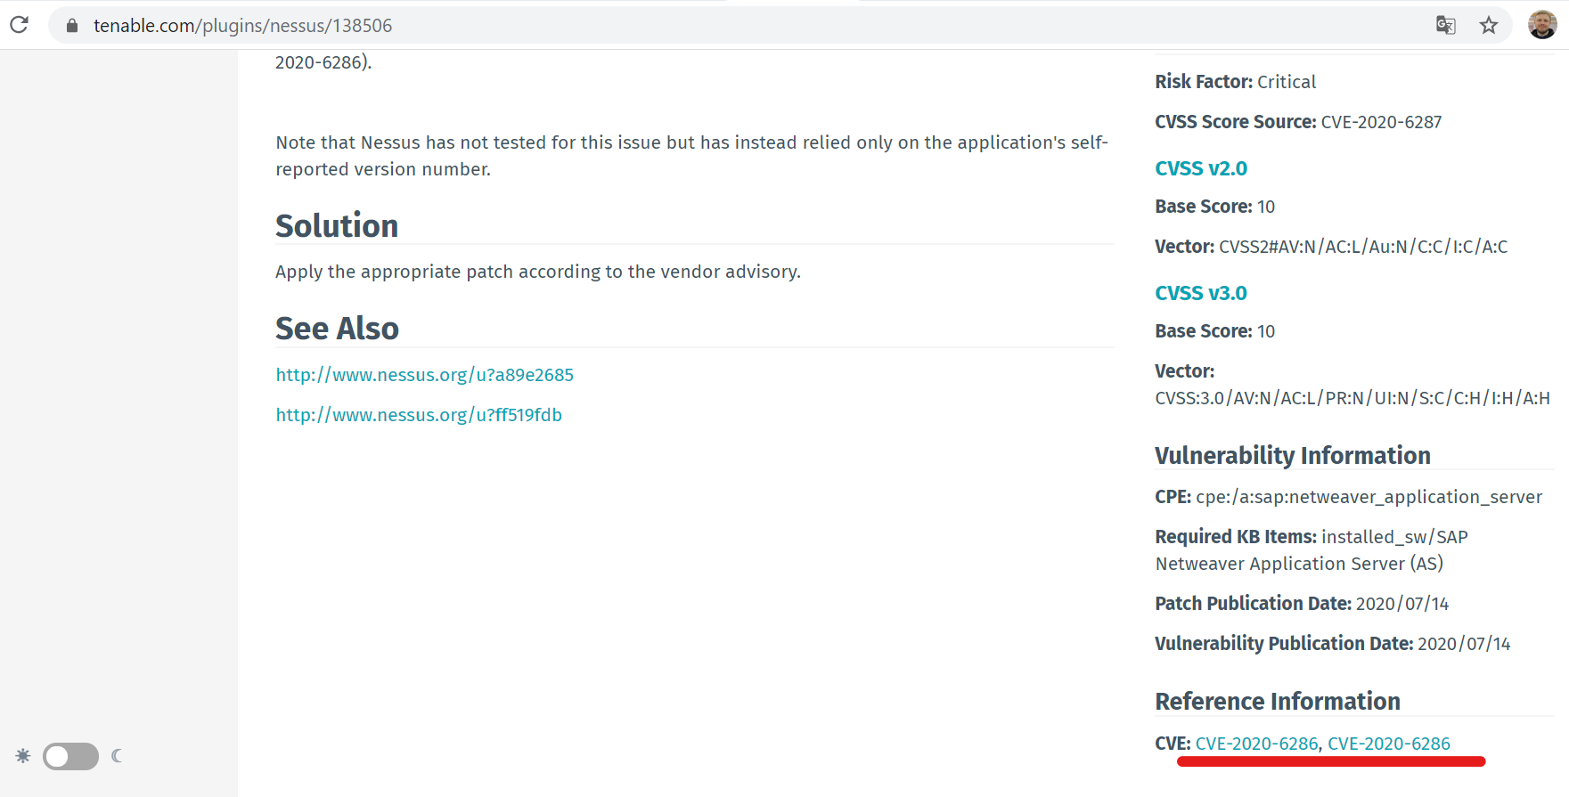This screenshot has width=1569, height=797.
Task: Open the CVSS v2.0 heading link
Action: pos(1201,168)
